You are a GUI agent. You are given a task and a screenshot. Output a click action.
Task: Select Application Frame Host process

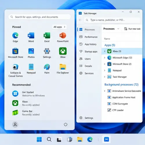(x=122, y=97)
